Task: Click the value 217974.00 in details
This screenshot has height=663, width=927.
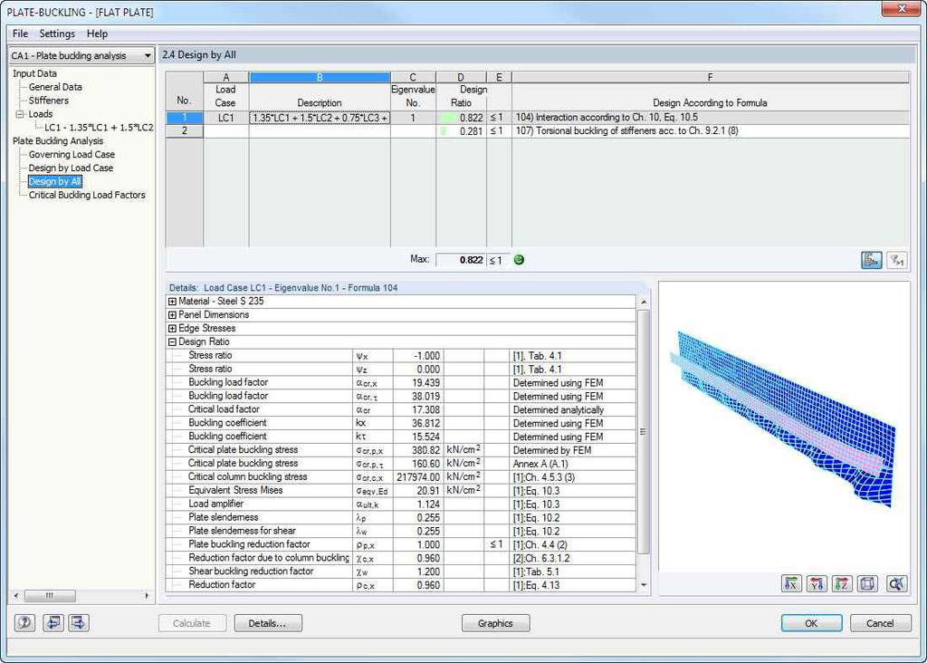Action: [418, 477]
